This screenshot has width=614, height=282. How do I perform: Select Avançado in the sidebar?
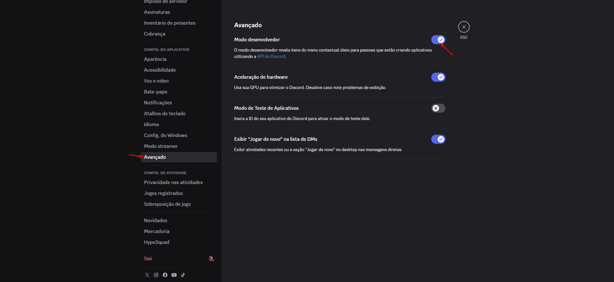click(x=179, y=157)
